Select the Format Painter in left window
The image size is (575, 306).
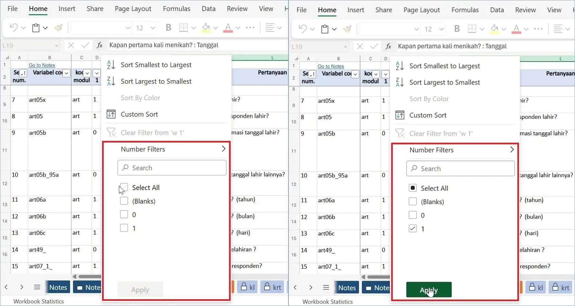[x=58, y=28]
